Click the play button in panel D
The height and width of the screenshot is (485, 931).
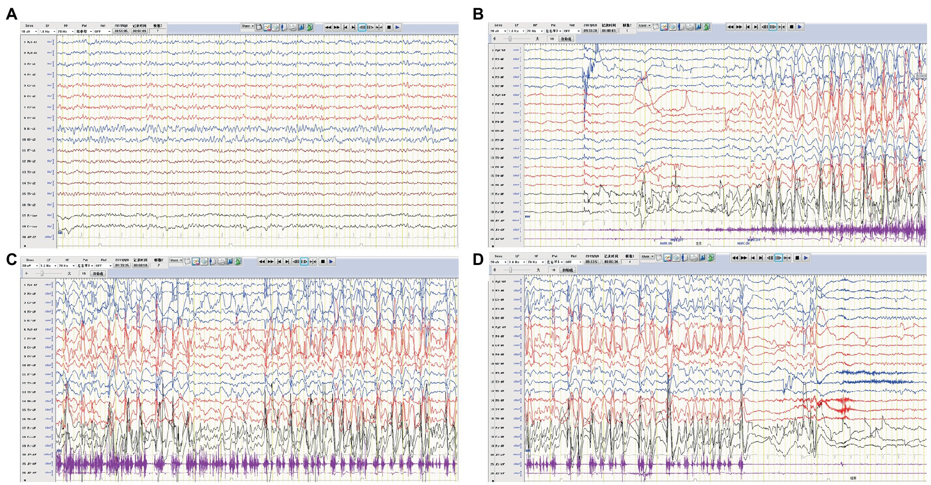806,258
